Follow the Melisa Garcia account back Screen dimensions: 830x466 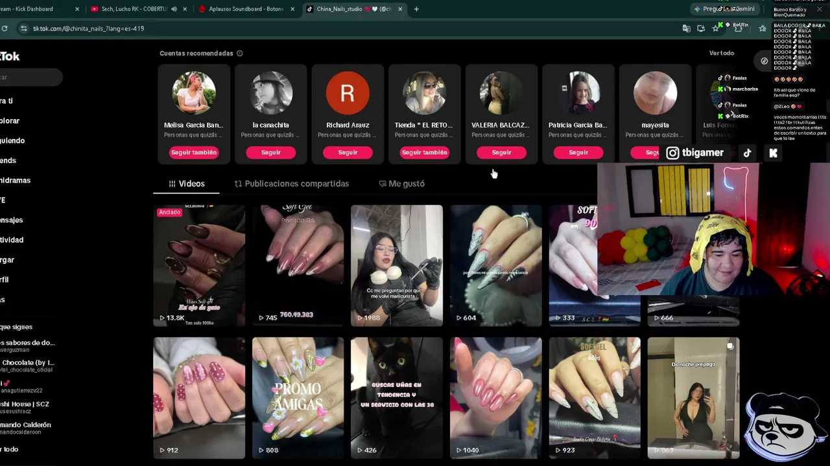194,152
